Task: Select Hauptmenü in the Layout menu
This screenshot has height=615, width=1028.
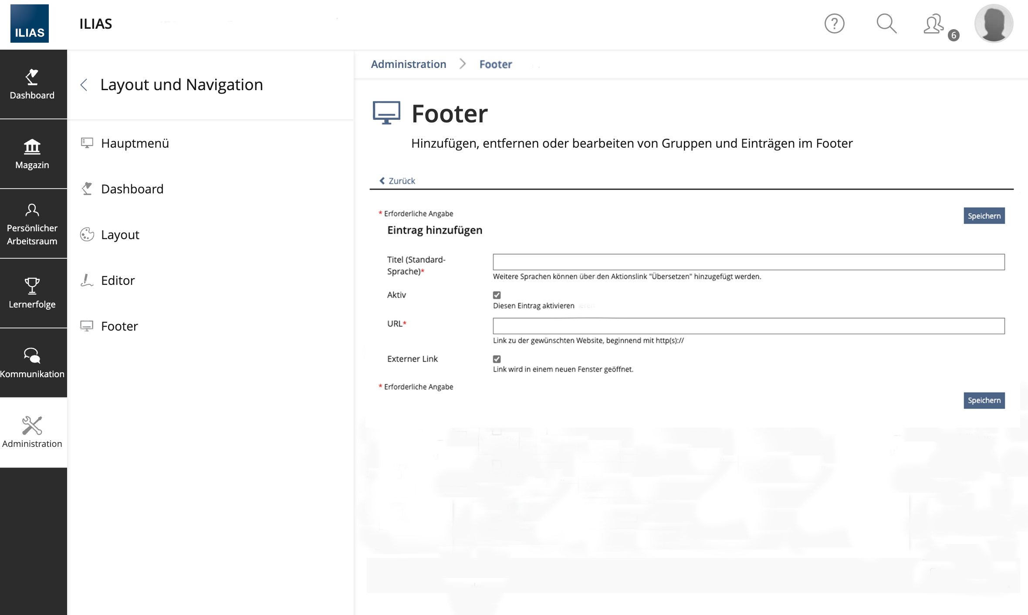Action: click(x=135, y=143)
